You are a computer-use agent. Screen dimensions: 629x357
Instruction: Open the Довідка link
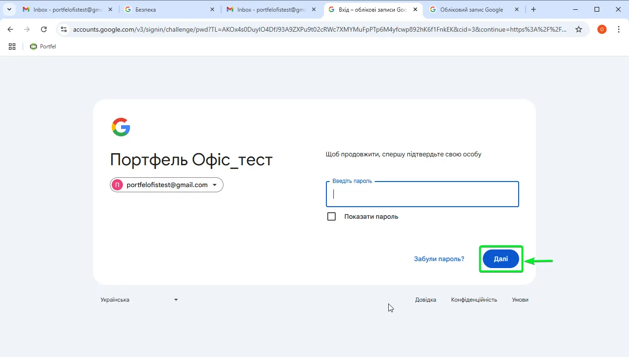coord(426,300)
